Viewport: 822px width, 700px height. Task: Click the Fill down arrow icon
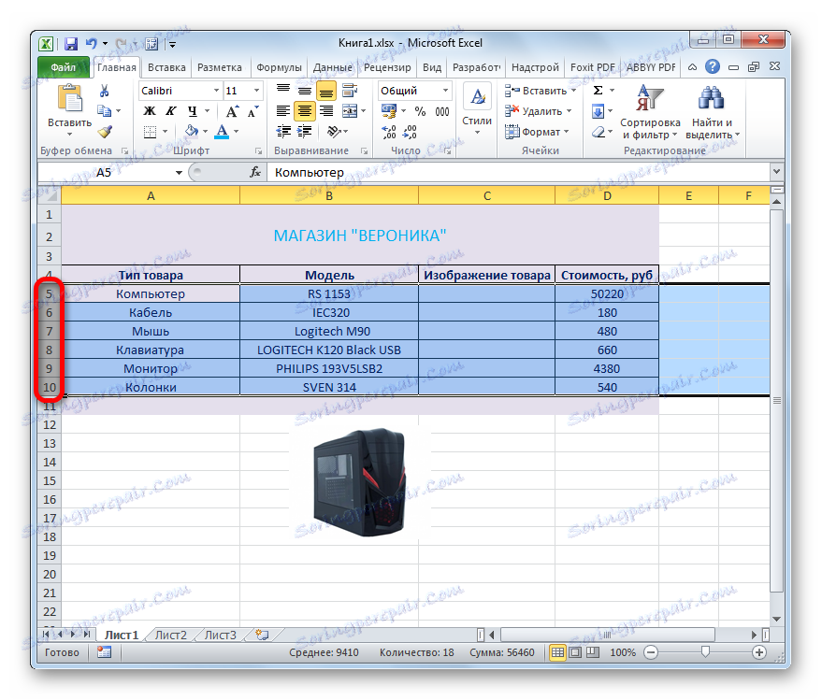tap(598, 111)
